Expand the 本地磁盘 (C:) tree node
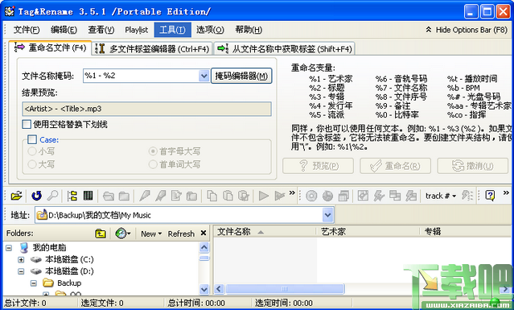Image resolution: width=514 pixels, height=310 pixels. 21,260
